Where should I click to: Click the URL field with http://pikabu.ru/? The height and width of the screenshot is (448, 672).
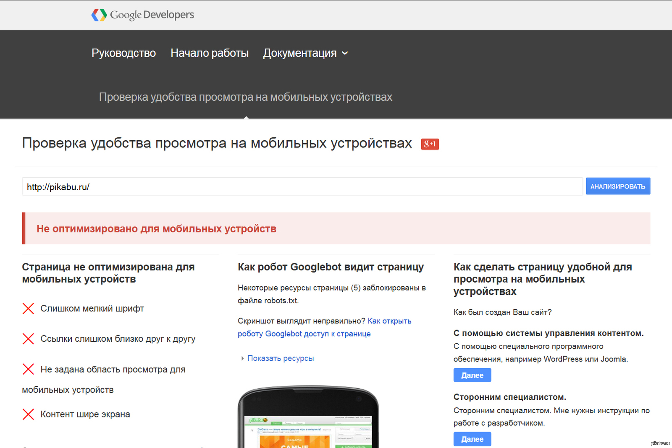tap(302, 186)
